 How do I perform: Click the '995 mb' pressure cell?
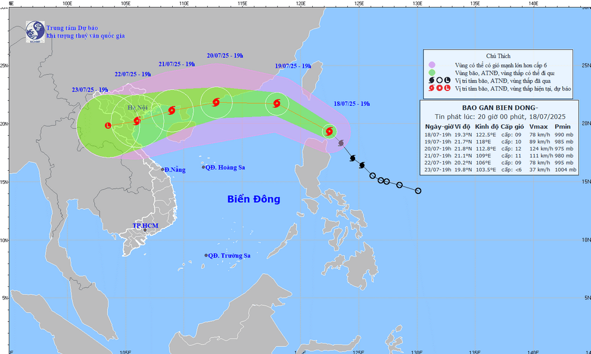pos(564,162)
